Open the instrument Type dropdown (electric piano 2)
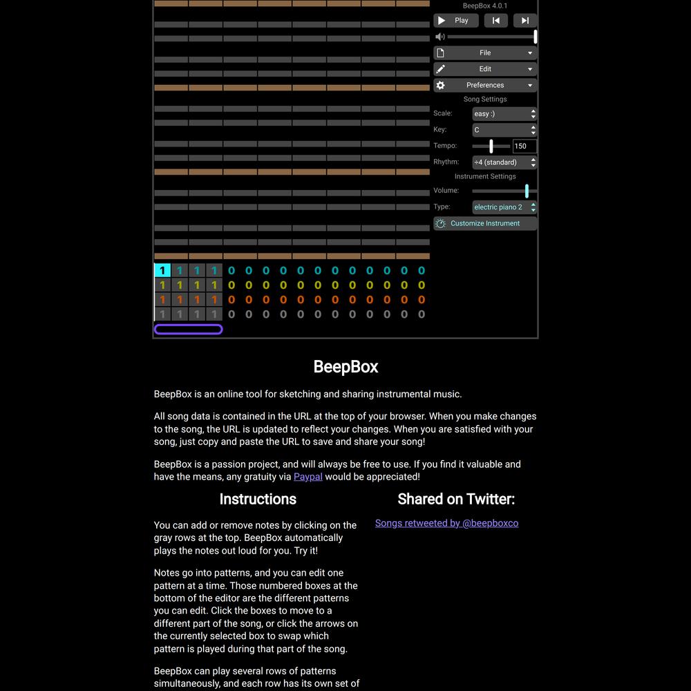The height and width of the screenshot is (691, 691). pyautogui.click(x=504, y=207)
